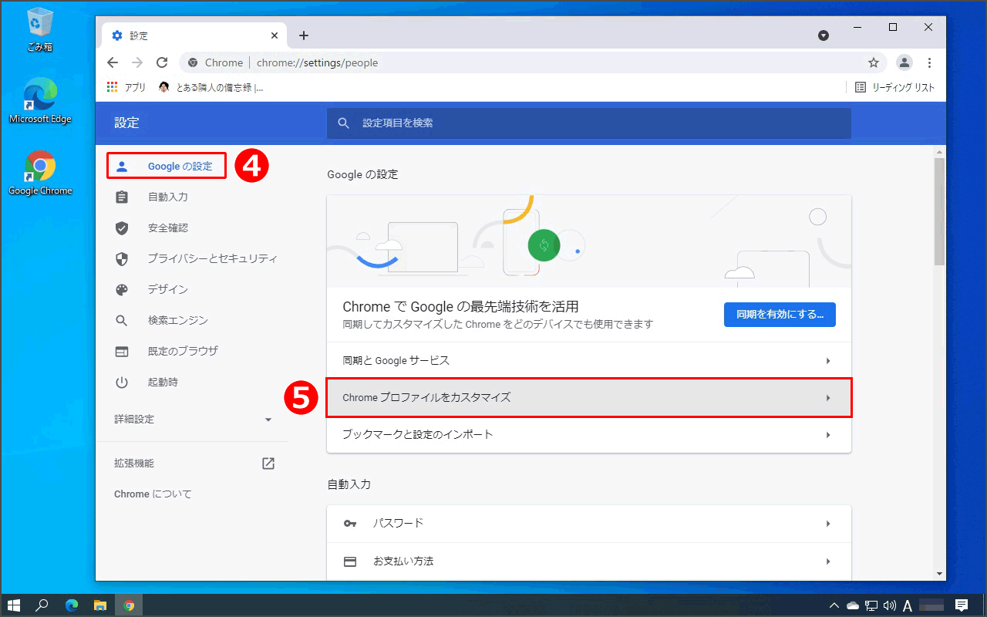The width and height of the screenshot is (987, 617).
Task: Click the browser forward arrow
Action: click(x=137, y=62)
